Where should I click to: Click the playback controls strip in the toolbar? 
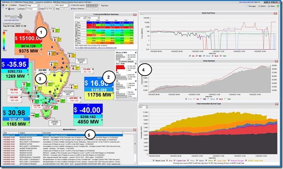92,6
